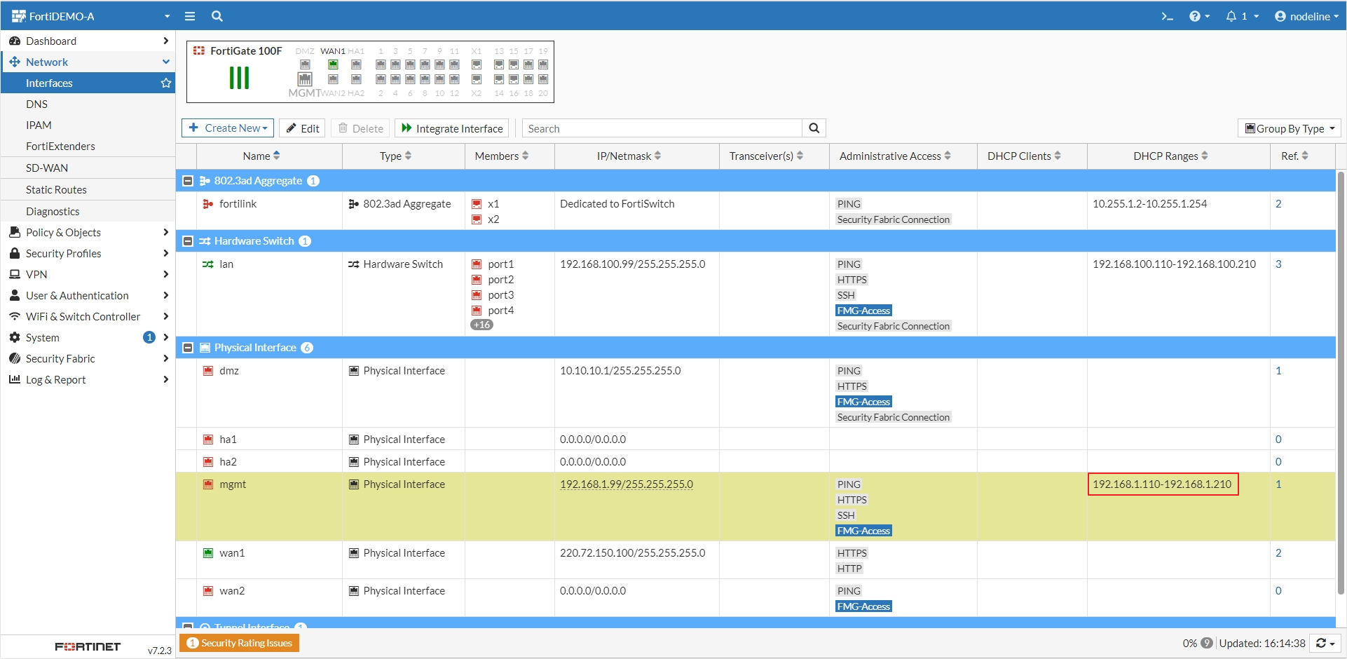Open the global search magnifier icon

click(217, 16)
